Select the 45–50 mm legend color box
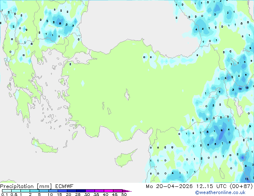The width and height of the screenshot is (254, 196). (x=118, y=191)
